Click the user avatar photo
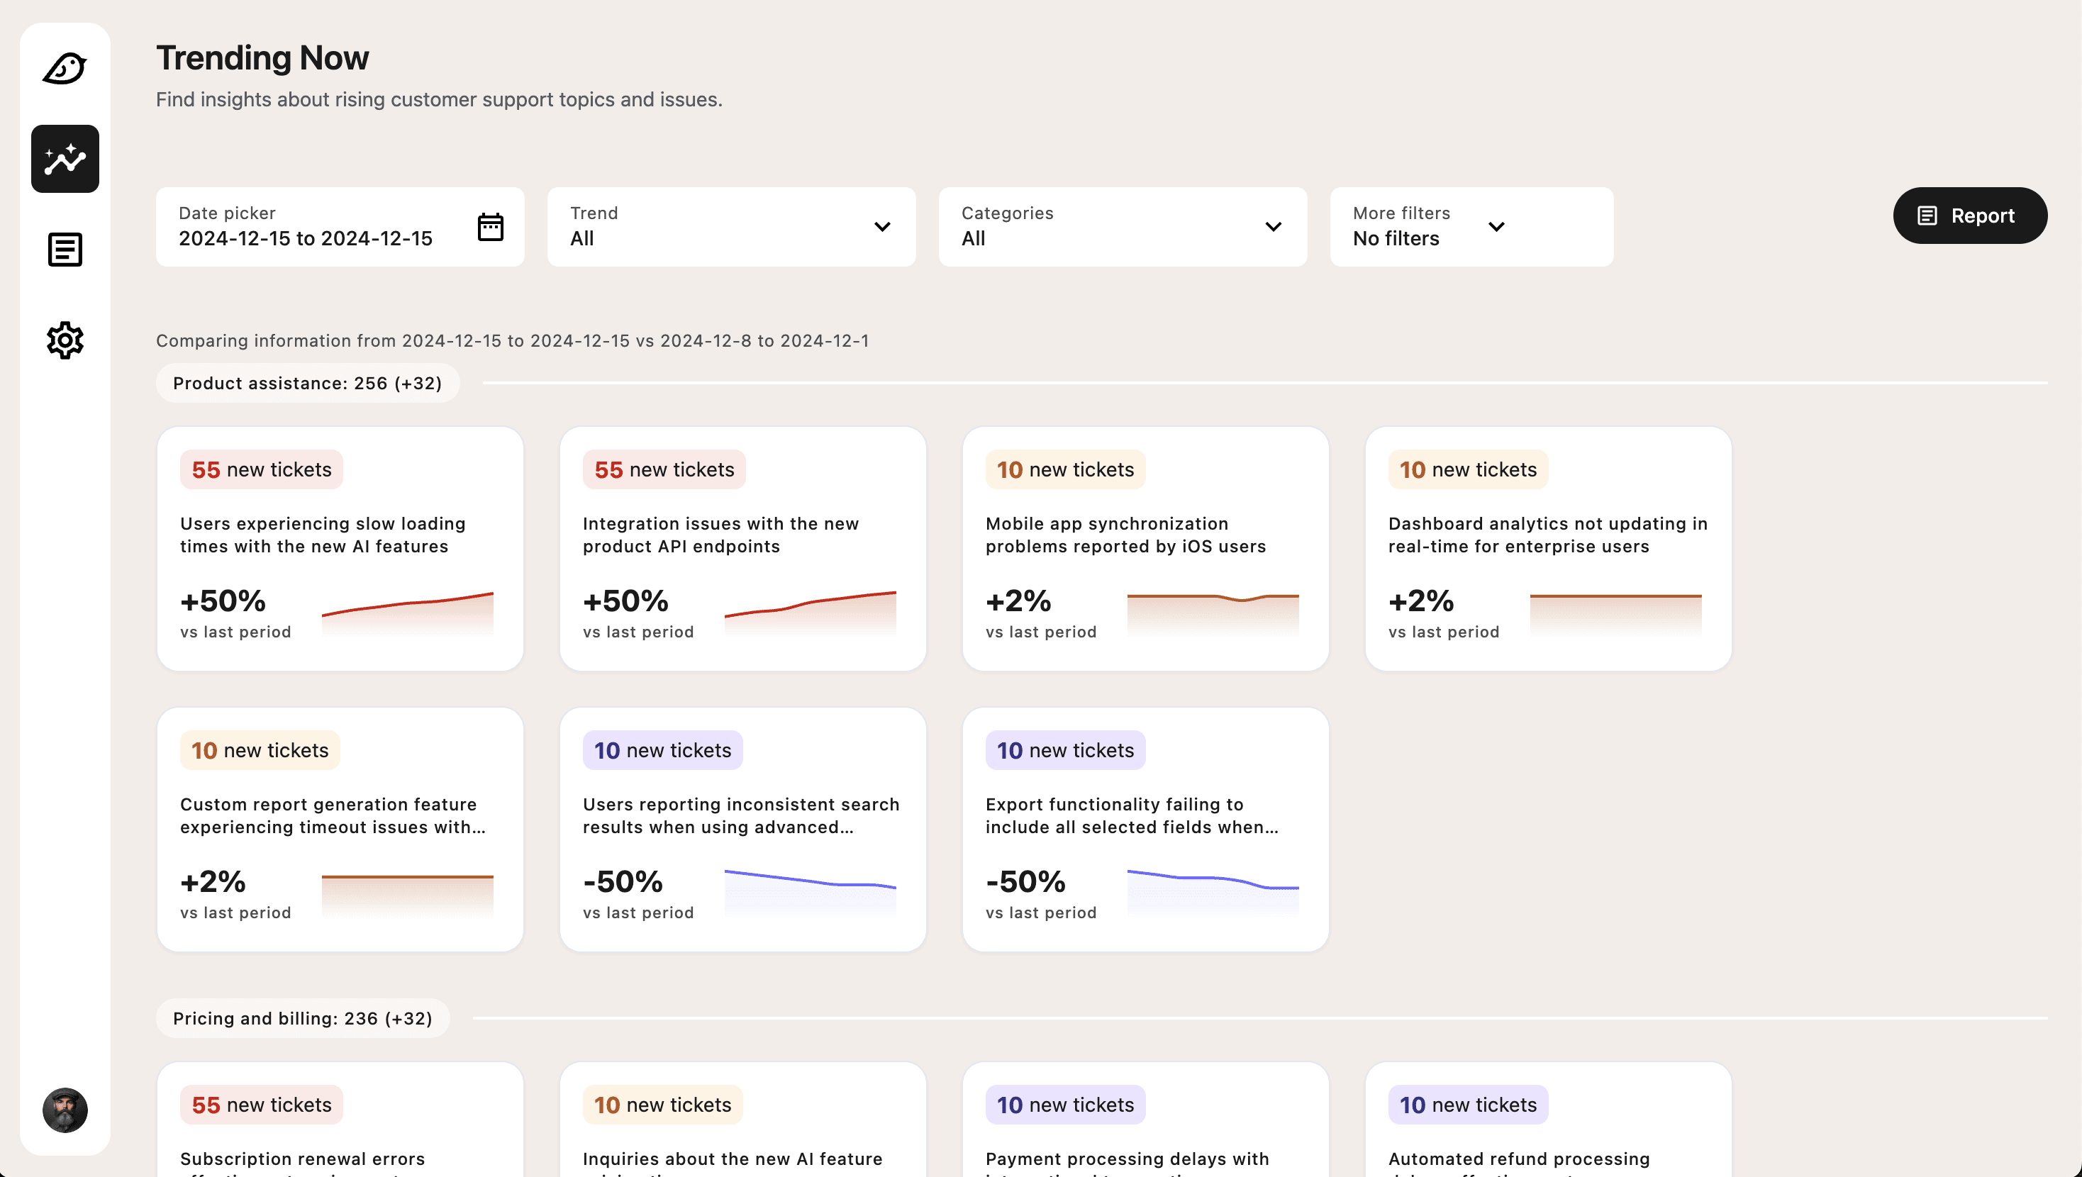This screenshot has height=1177, width=2082. pyautogui.click(x=65, y=1110)
